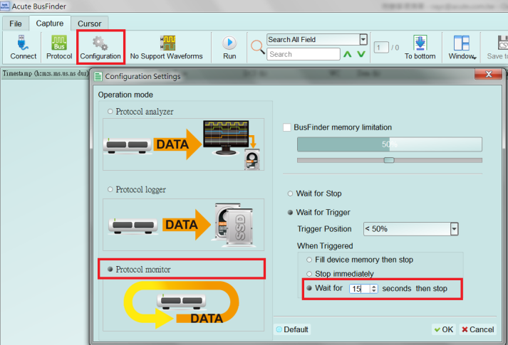Open Configuration gears icon
Viewport: 508px width, 345px height.
[100, 43]
